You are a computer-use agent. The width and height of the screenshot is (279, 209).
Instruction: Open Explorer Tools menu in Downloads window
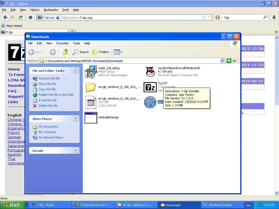pos(77,43)
